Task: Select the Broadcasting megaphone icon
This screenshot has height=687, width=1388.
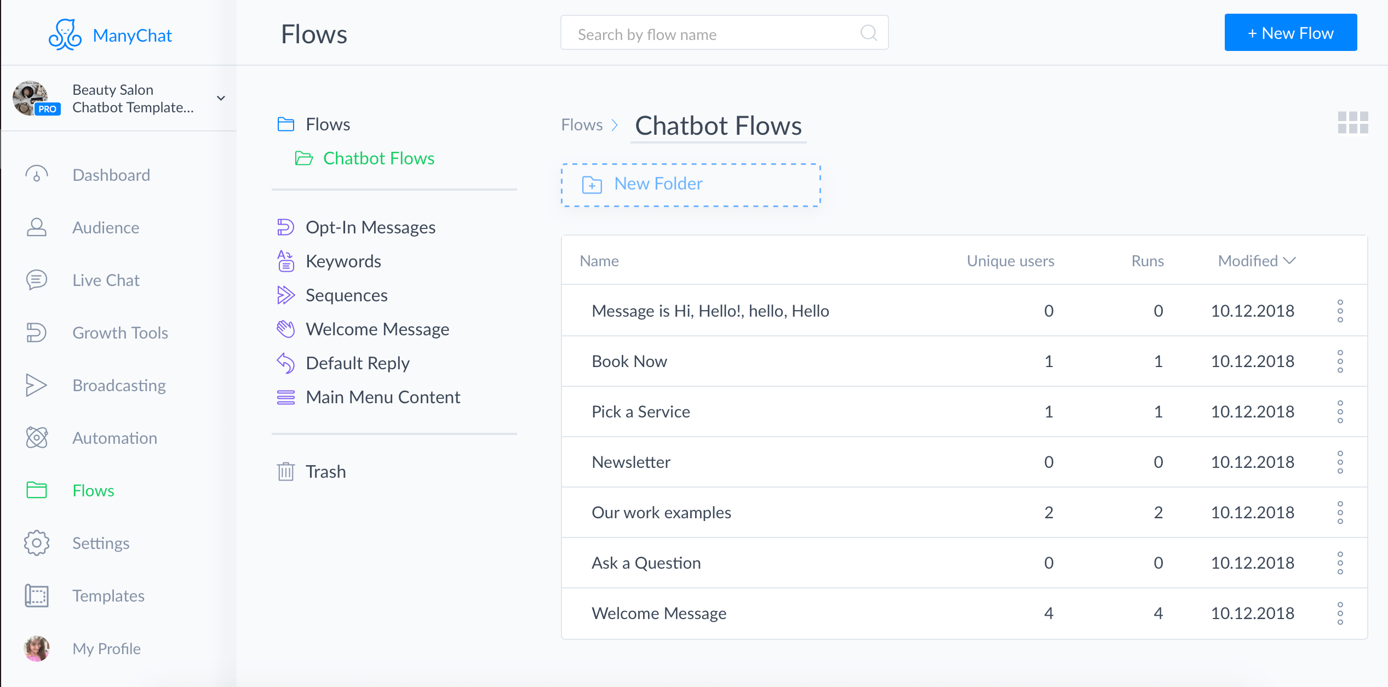Action: pyautogui.click(x=36, y=385)
